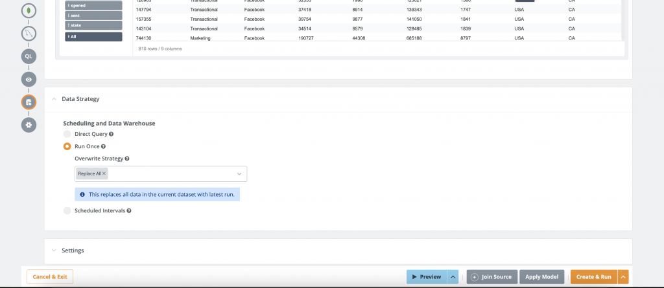Click cell 44308
Screen dimensions: 664x288
point(359,38)
